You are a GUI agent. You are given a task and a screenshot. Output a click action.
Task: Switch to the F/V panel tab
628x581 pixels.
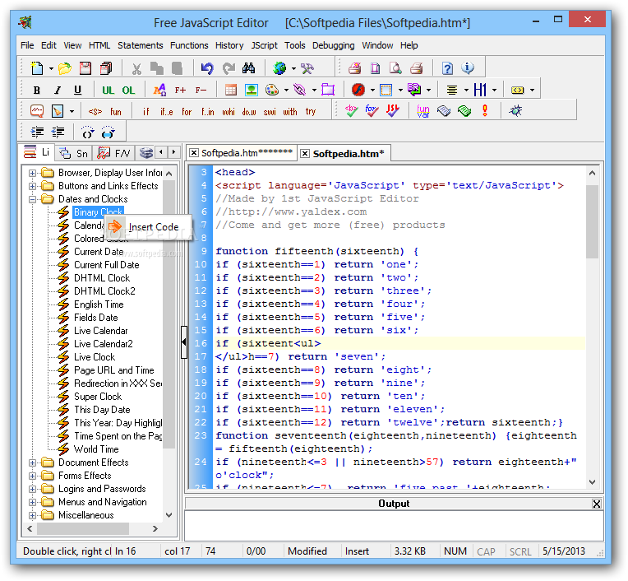pos(114,153)
